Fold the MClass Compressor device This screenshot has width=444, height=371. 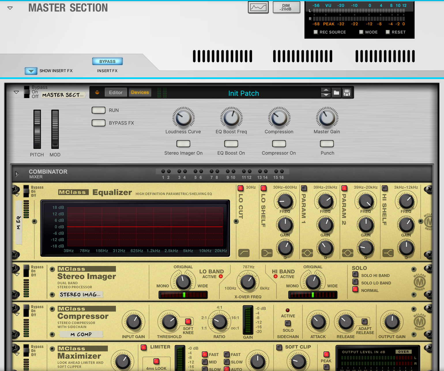(x=17, y=315)
